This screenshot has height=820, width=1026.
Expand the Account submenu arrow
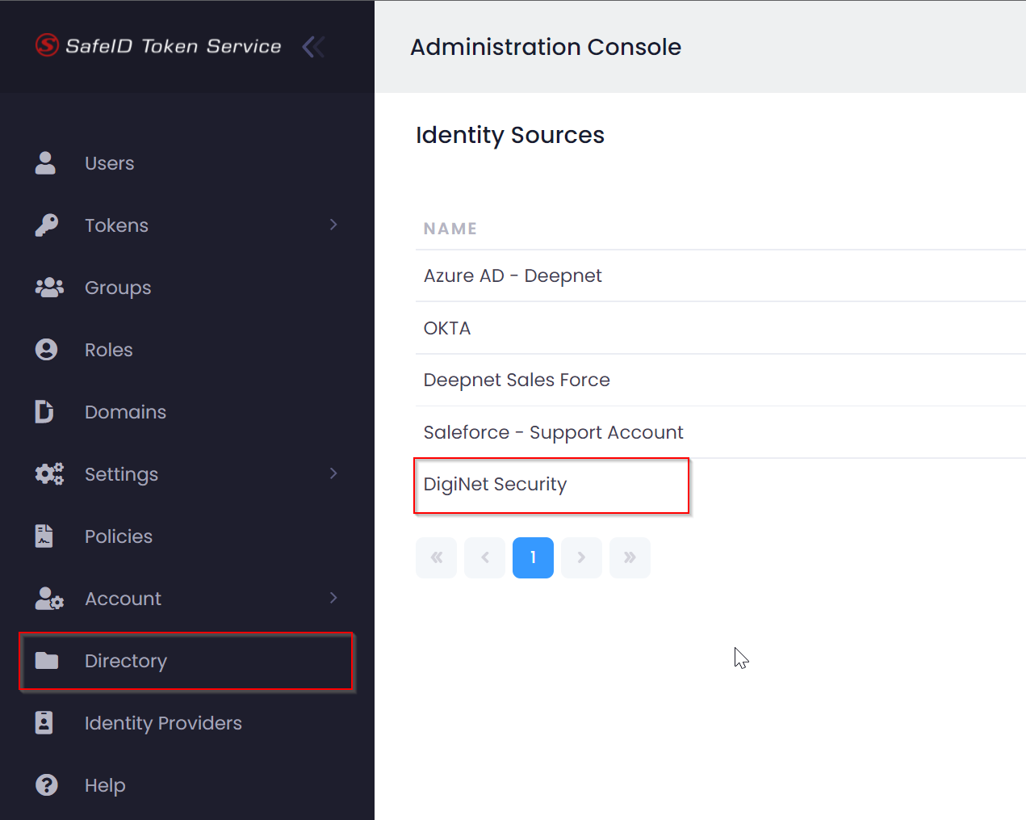[333, 598]
